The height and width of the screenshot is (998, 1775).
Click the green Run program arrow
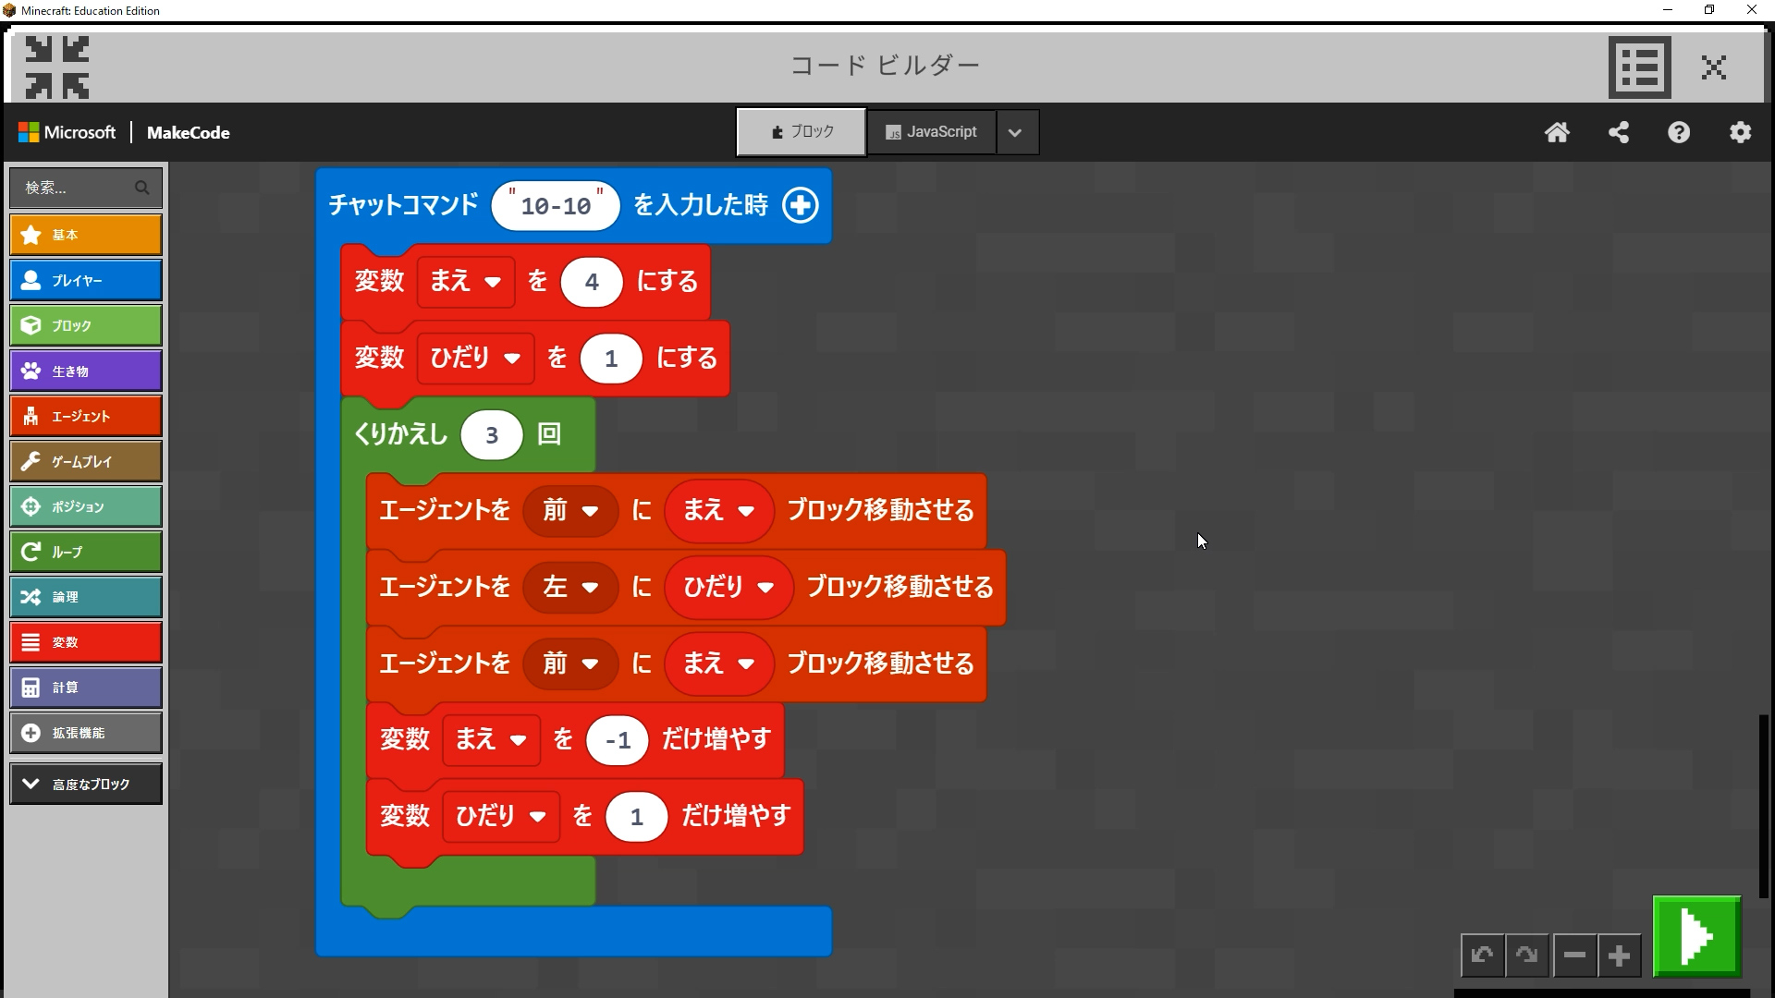[x=1696, y=936]
